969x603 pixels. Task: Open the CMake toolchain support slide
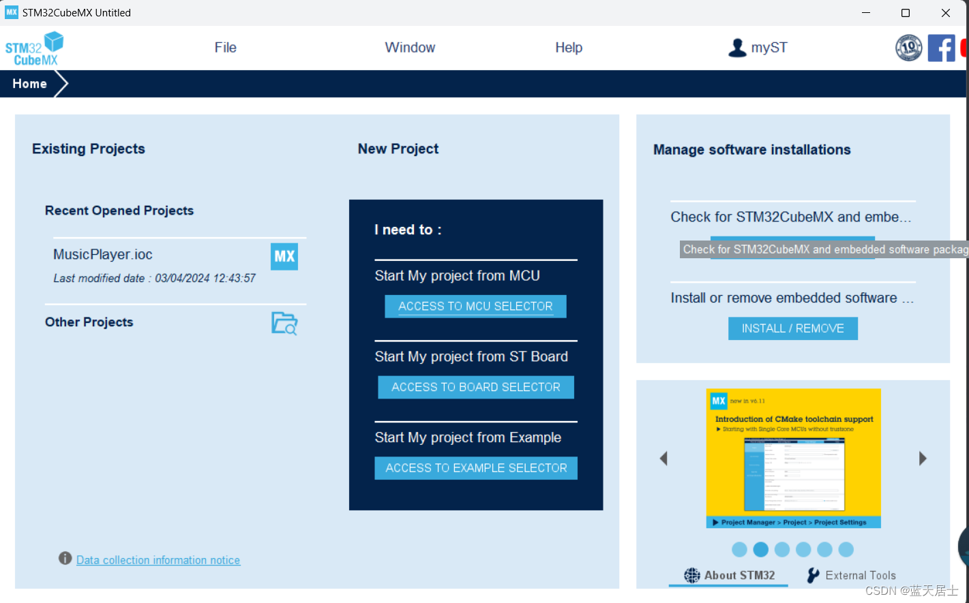pyautogui.click(x=794, y=458)
